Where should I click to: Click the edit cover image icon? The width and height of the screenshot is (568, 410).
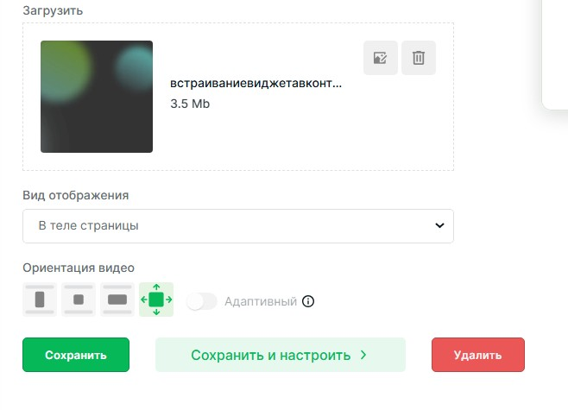pos(381,58)
